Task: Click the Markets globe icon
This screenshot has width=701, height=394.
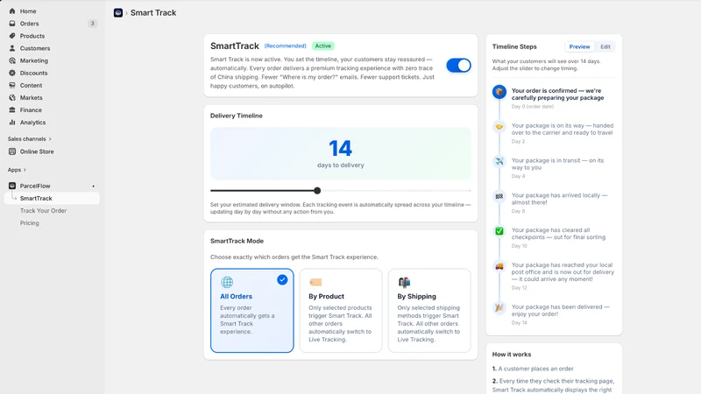Action: click(12, 97)
